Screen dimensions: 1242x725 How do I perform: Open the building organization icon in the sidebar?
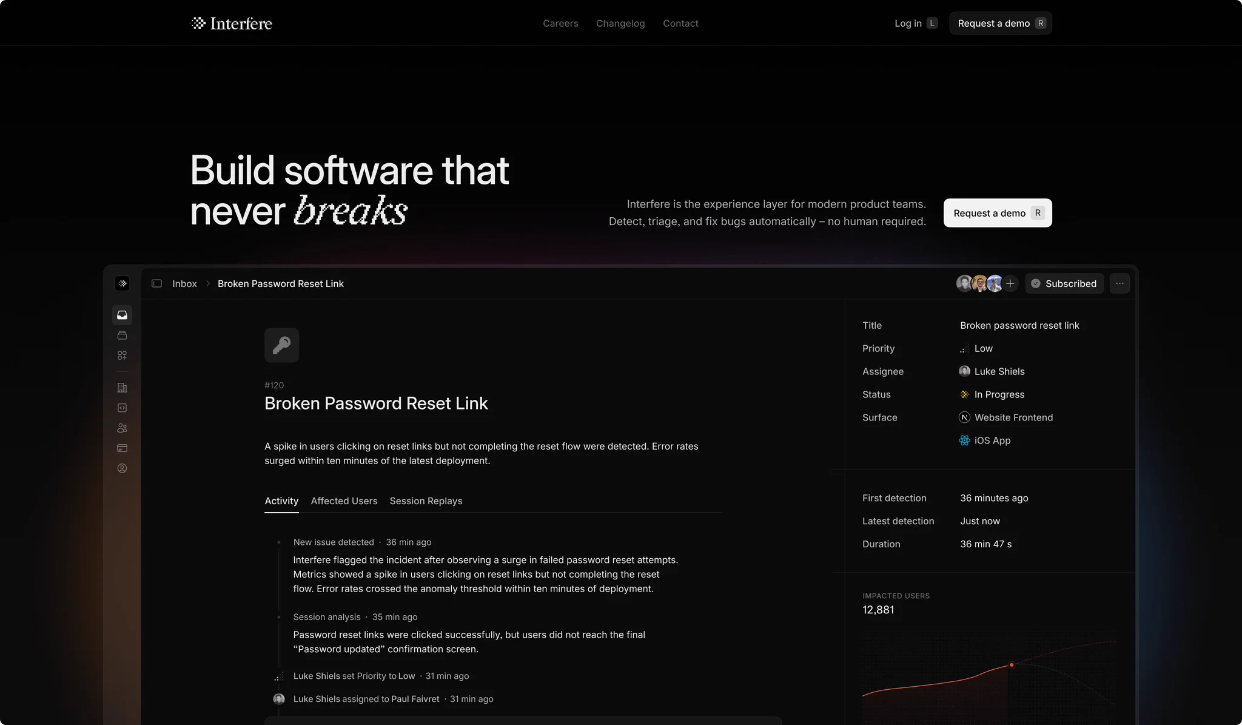[122, 388]
